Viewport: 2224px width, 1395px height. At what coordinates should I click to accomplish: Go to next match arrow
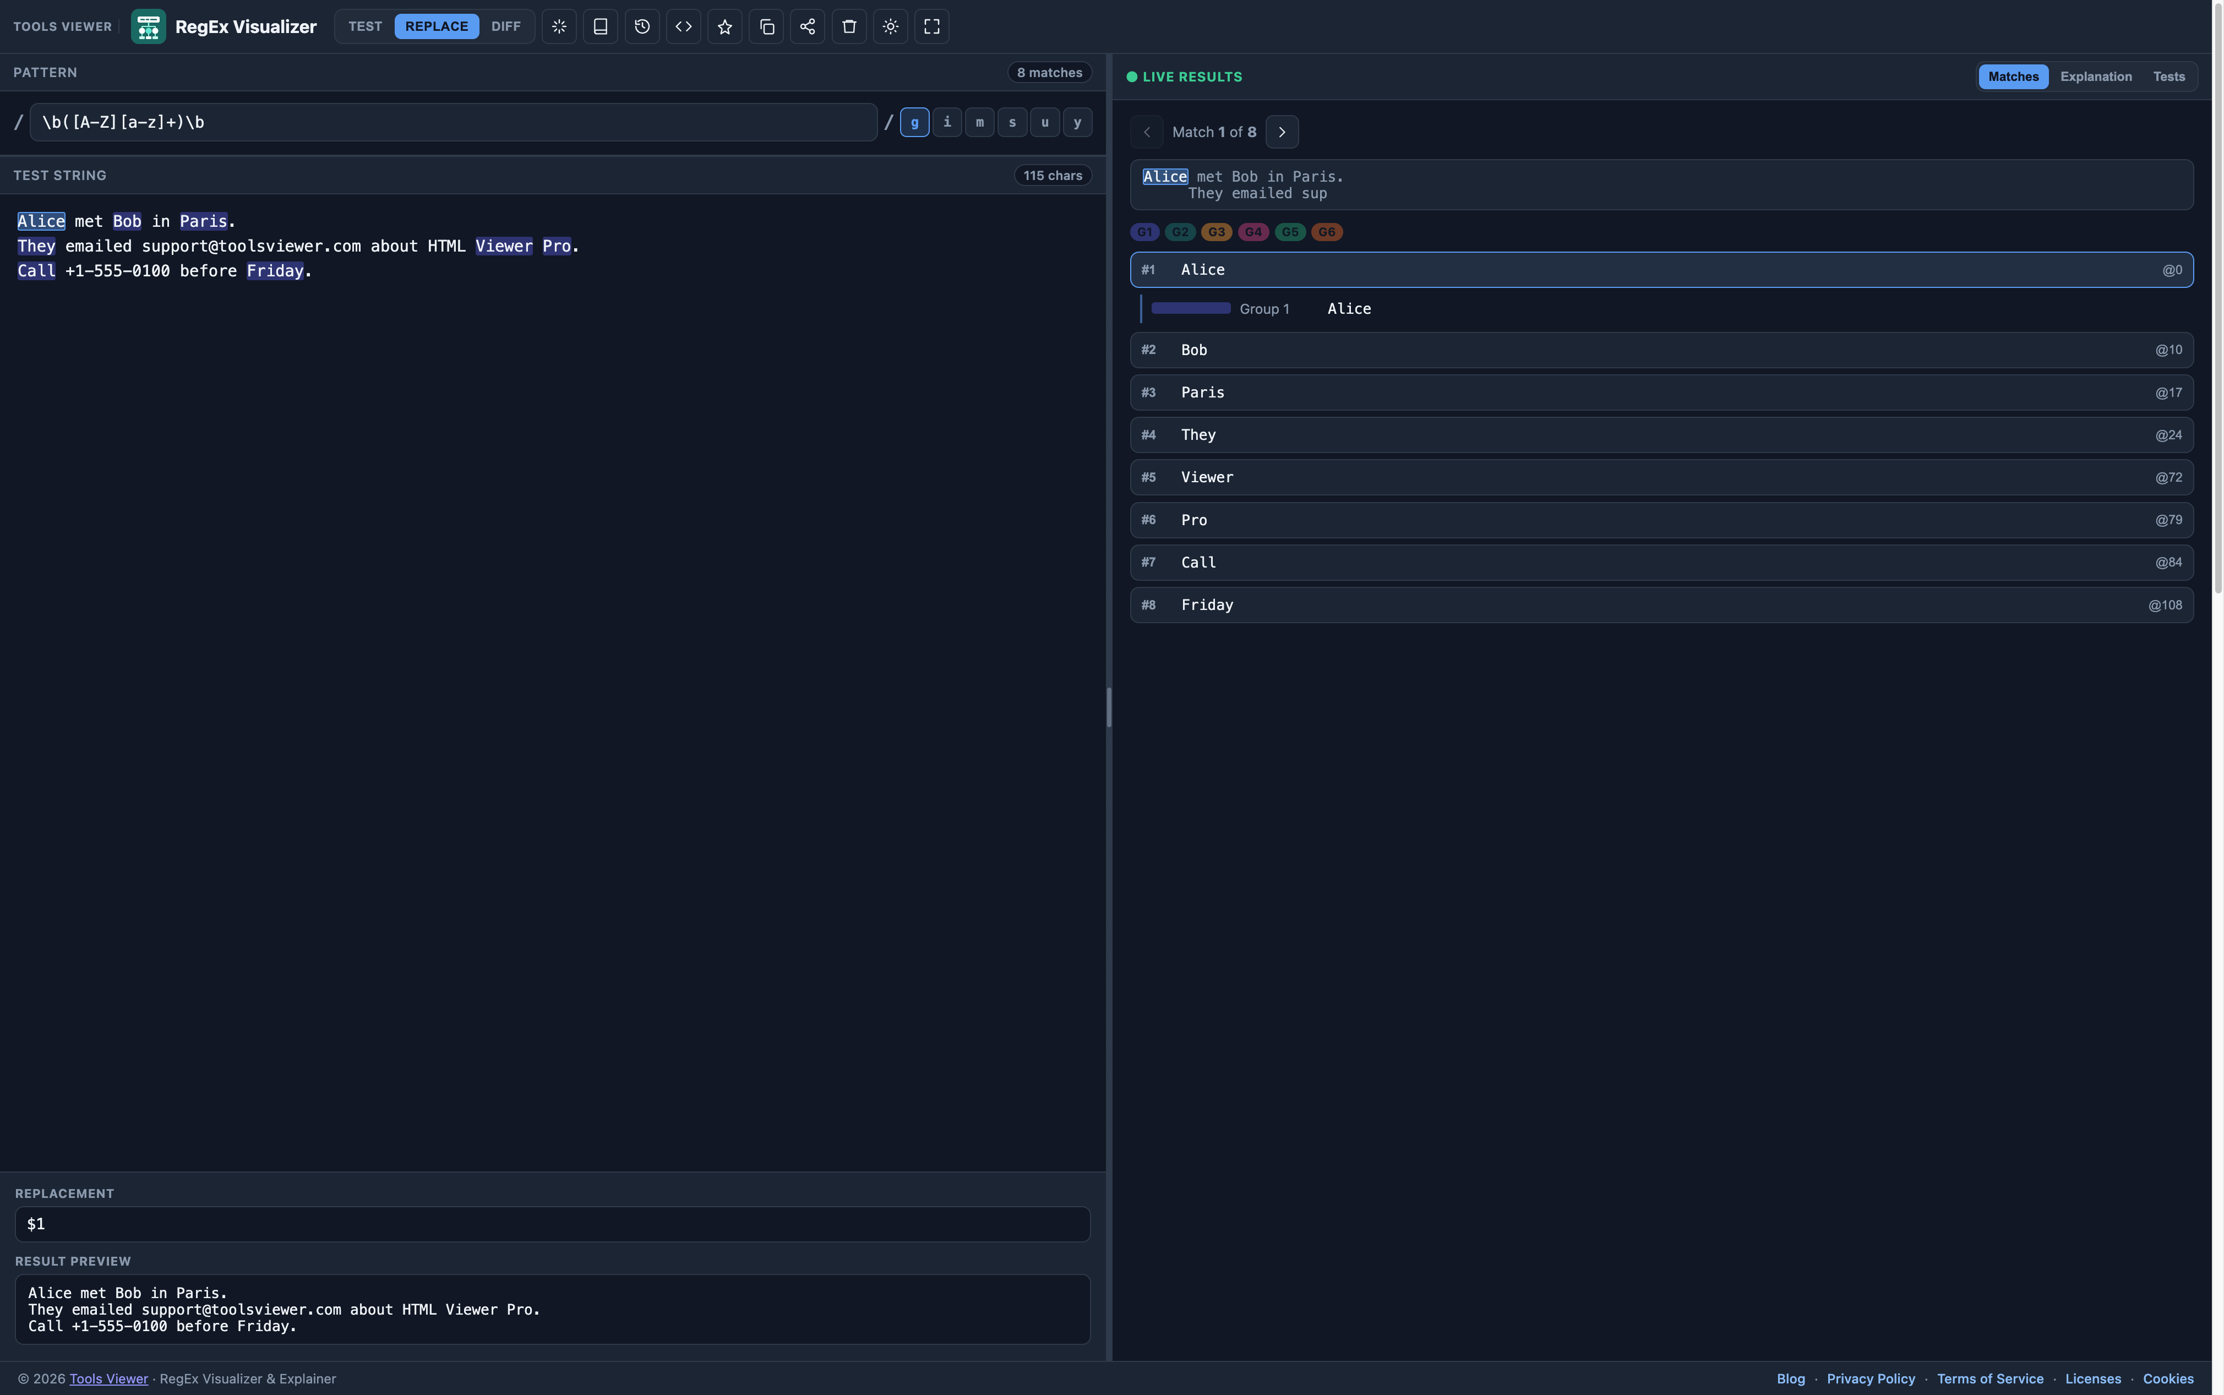pyautogui.click(x=1282, y=132)
